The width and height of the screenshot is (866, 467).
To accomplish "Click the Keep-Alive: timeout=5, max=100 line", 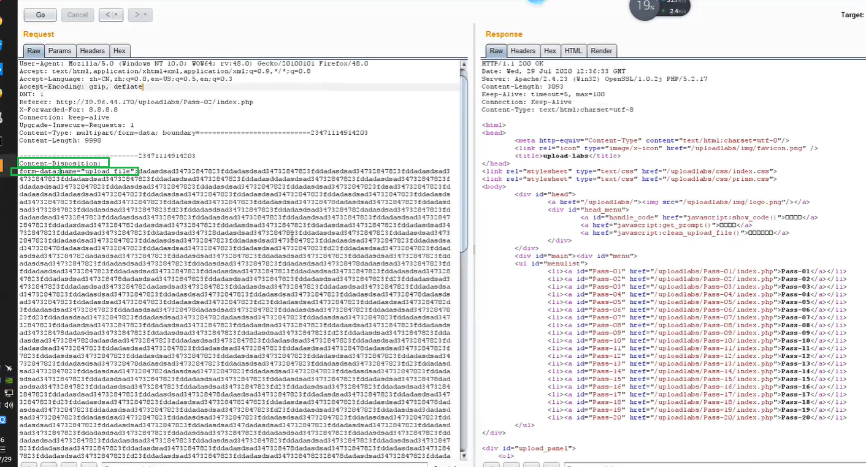I will (543, 94).
